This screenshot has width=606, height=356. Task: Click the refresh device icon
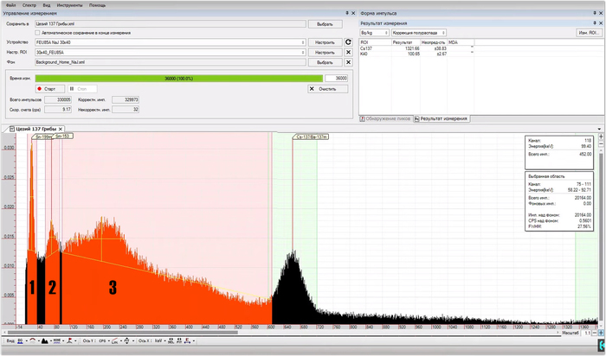348,41
